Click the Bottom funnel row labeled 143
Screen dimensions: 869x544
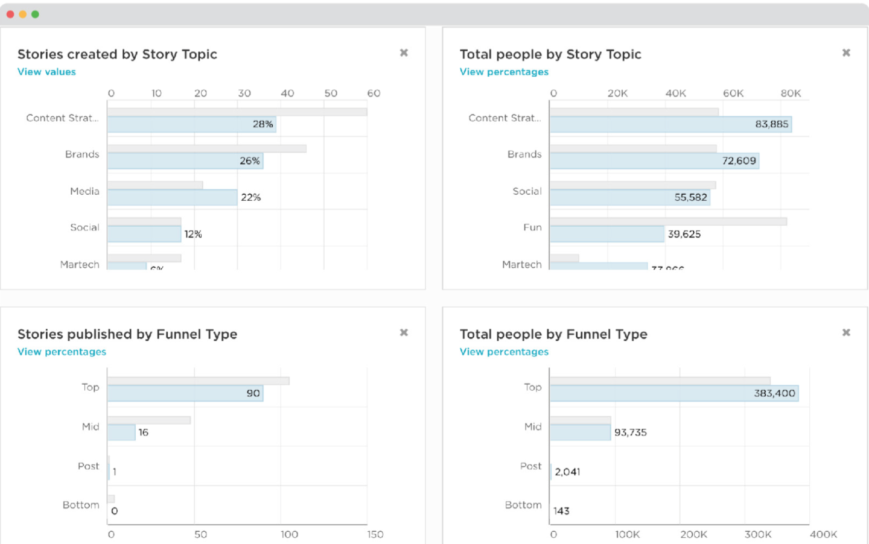(x=561, y=511)
